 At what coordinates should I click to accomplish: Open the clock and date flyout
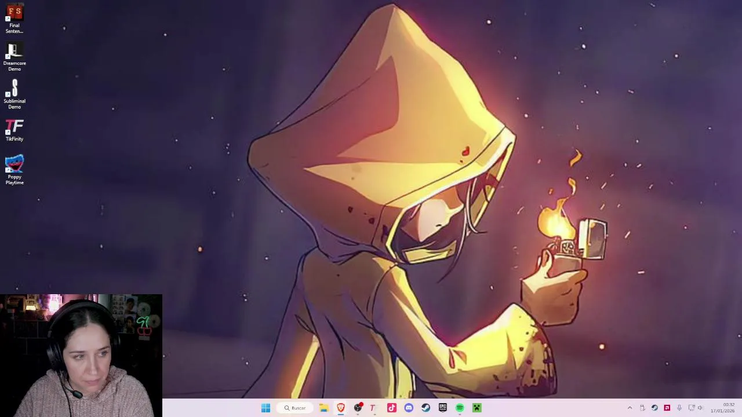(722, 408)
